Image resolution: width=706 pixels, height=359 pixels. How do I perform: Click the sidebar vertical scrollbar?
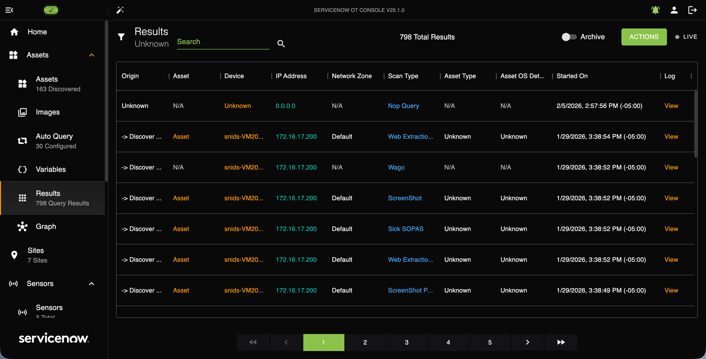(106, 101)
